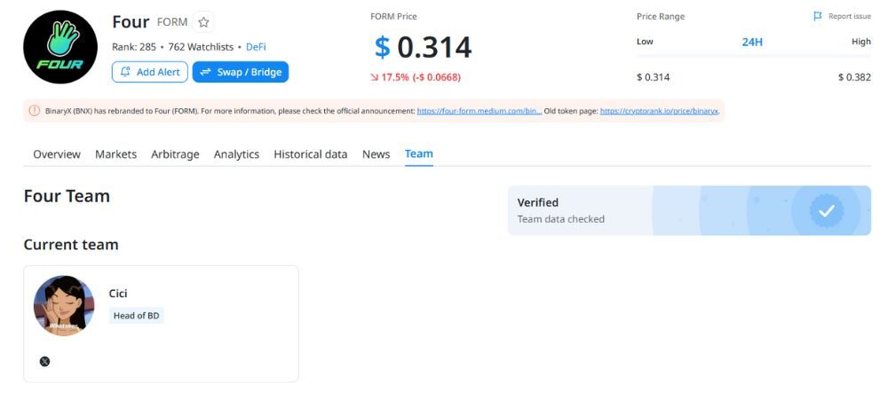This screenshot has height=393, width=888.
Task: Click the warning icon in rebrand notice
Action: [34, 111]
